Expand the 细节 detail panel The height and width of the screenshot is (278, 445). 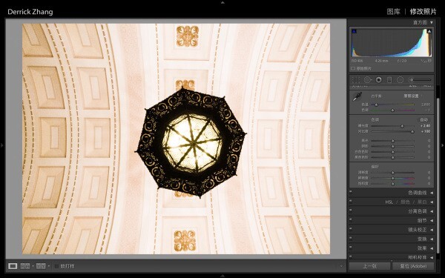(432, 220)
